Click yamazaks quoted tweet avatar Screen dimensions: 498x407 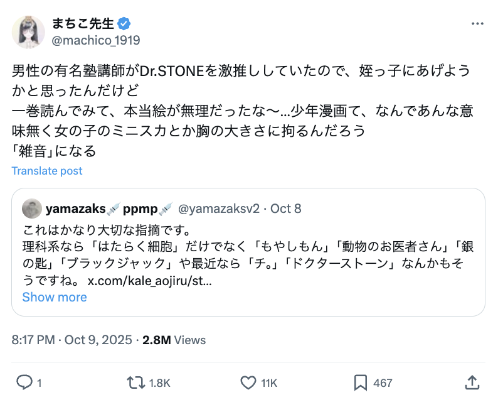32,209
